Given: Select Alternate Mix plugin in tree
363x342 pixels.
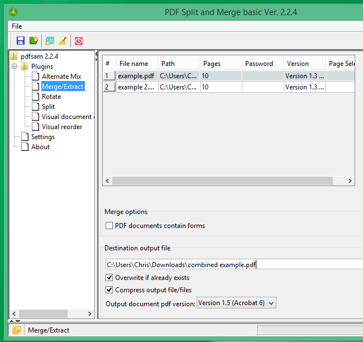Looking at the screenshot, I should [61, 77].
